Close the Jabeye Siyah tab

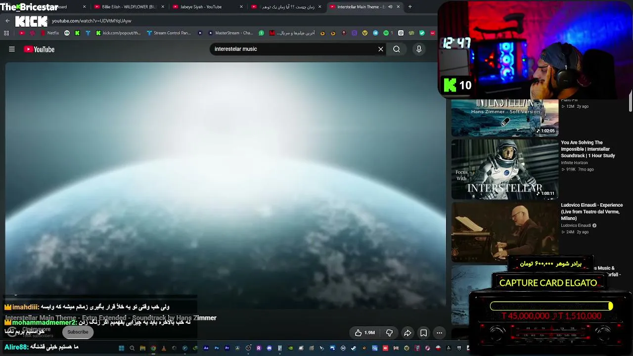(x=241, y=7)
